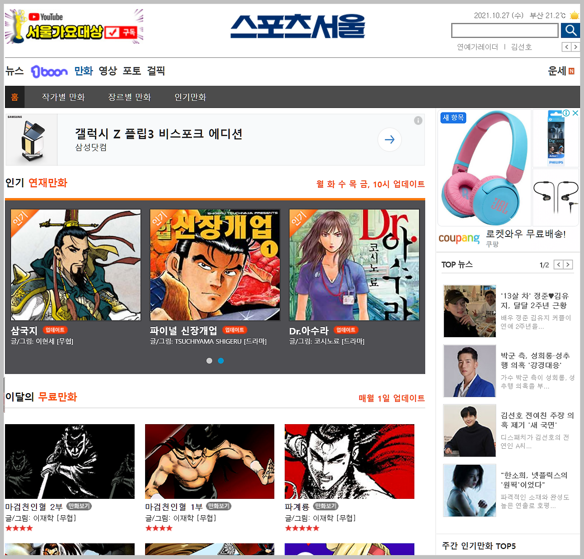Click 파계룡 five-star rating
584x559 pixels.
pyautogui.click(x=302, y=528)
